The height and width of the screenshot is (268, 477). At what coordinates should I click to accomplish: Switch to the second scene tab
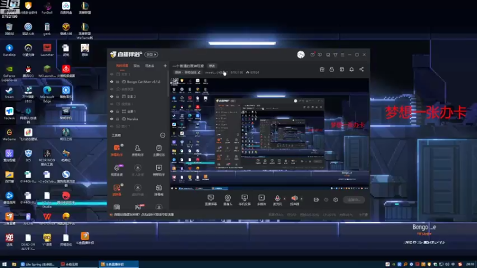(137, 66)
